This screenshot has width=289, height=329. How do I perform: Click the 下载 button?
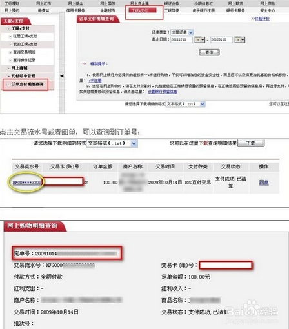251,143
